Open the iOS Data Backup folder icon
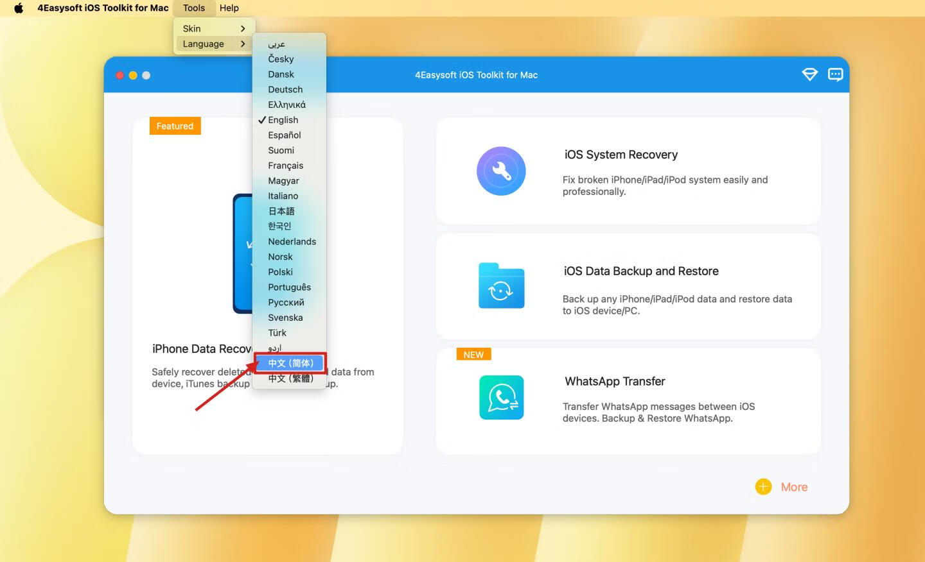Screen dimensions: 925x562 (x=502, y=286)
